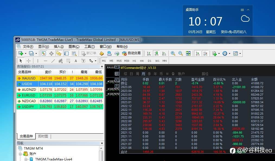275x161 pixels.
Task: Open the 文件(F) menu
Action: tap(28, 47)
